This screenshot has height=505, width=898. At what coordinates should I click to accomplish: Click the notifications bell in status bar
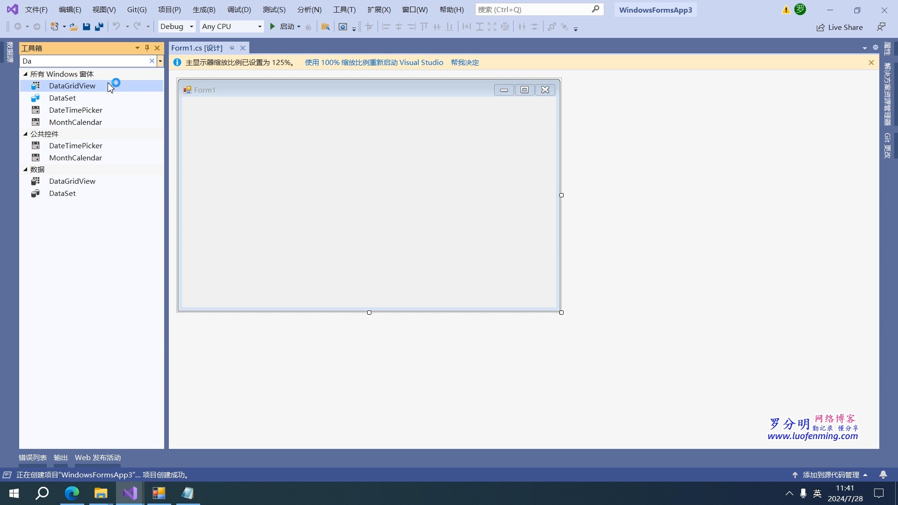point(883,475)
